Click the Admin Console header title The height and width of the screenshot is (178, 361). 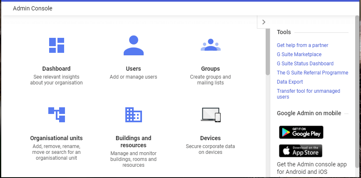pyautogui.click(x=33, y=8)
